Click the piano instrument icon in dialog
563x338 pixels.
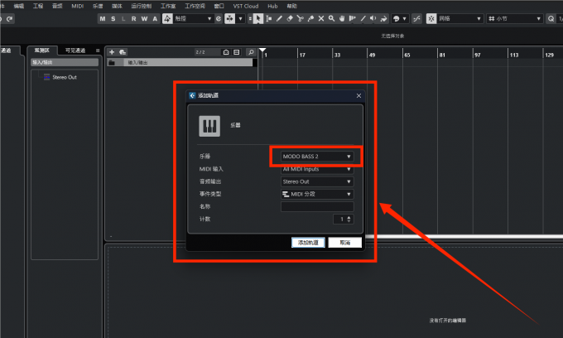(209, 126)
